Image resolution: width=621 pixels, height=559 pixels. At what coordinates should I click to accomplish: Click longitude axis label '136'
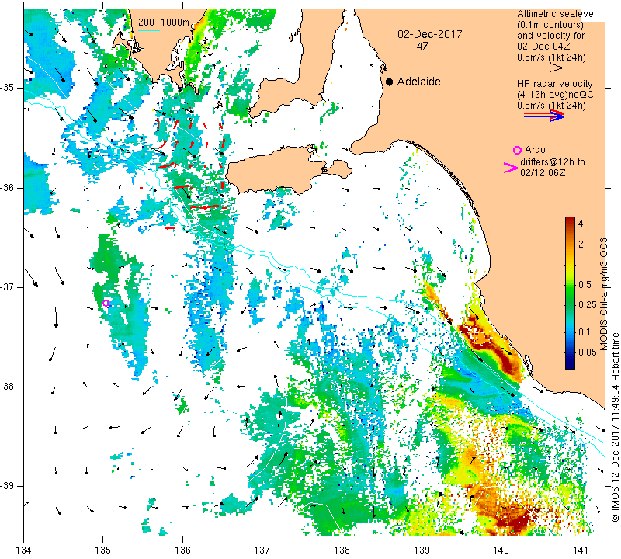(183, 550)
